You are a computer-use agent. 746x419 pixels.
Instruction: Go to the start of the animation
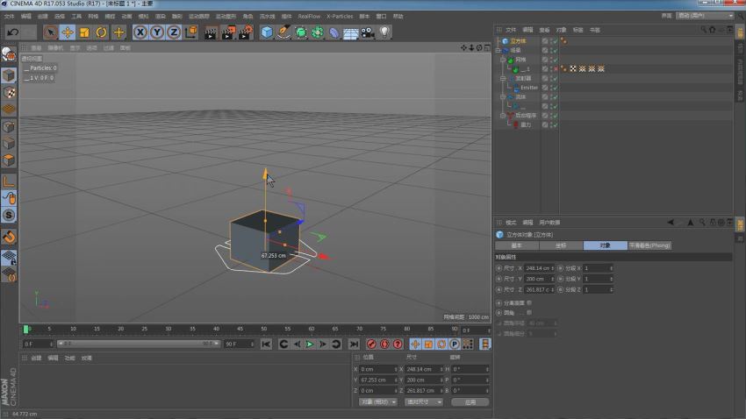(266, 344)
